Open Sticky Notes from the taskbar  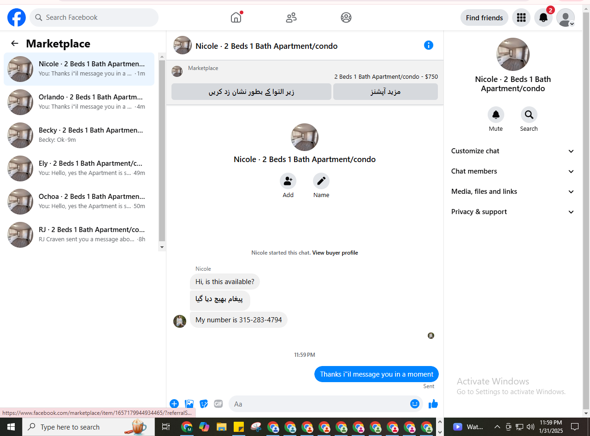coord(238,427)
